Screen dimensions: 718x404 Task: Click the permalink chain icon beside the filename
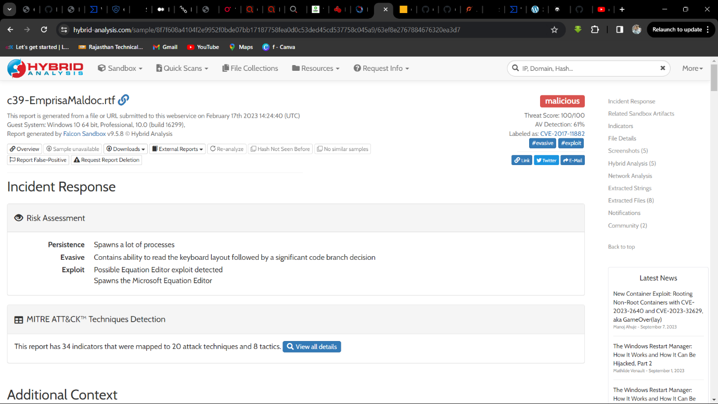123,100
